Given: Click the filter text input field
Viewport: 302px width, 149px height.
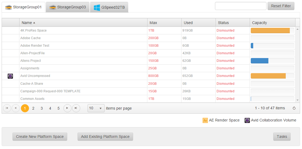Looking at the screenshot, I should pyautogui.click(x=240, y=6).
